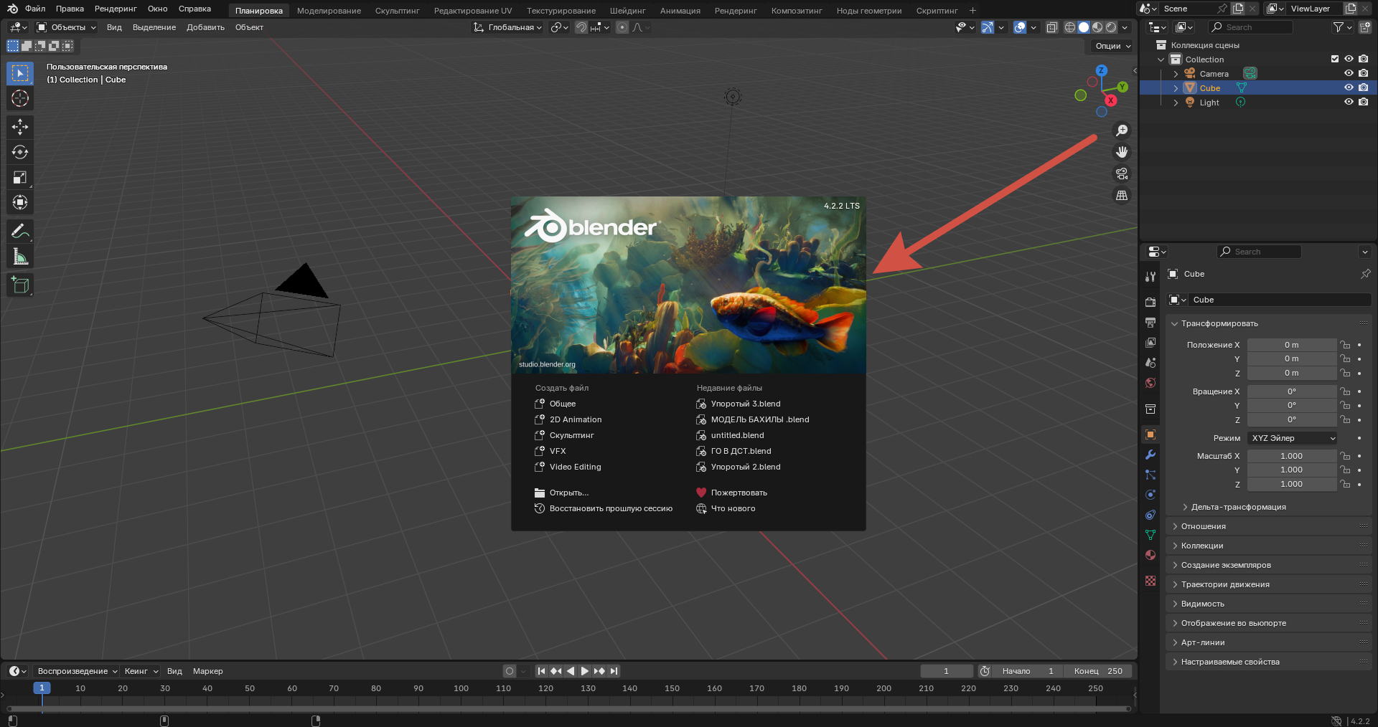This screenshot has width=1378, height=727.
Task: Open the Output properties tab
Action: point(1150,323)
